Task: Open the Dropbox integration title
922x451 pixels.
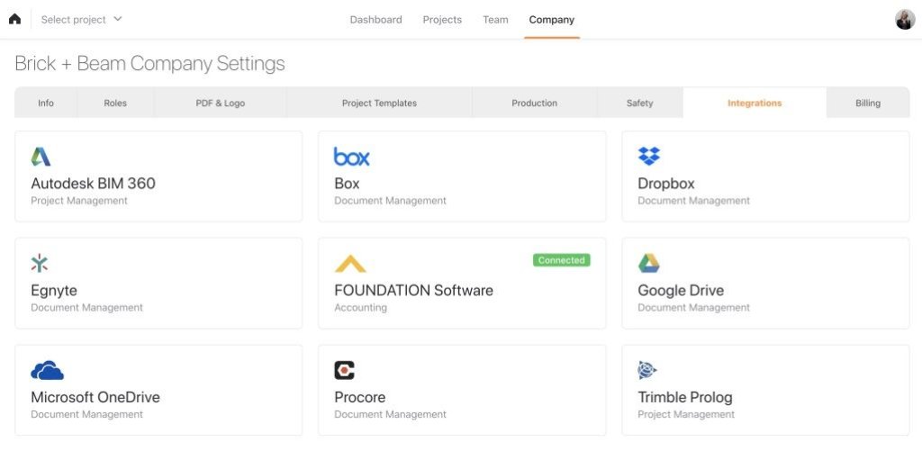Action: click(x=666, y=184)
